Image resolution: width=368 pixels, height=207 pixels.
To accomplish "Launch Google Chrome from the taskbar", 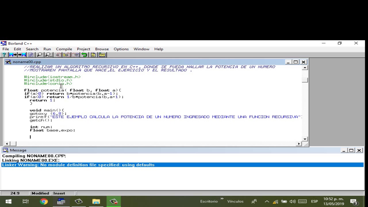I will (44, 202).
